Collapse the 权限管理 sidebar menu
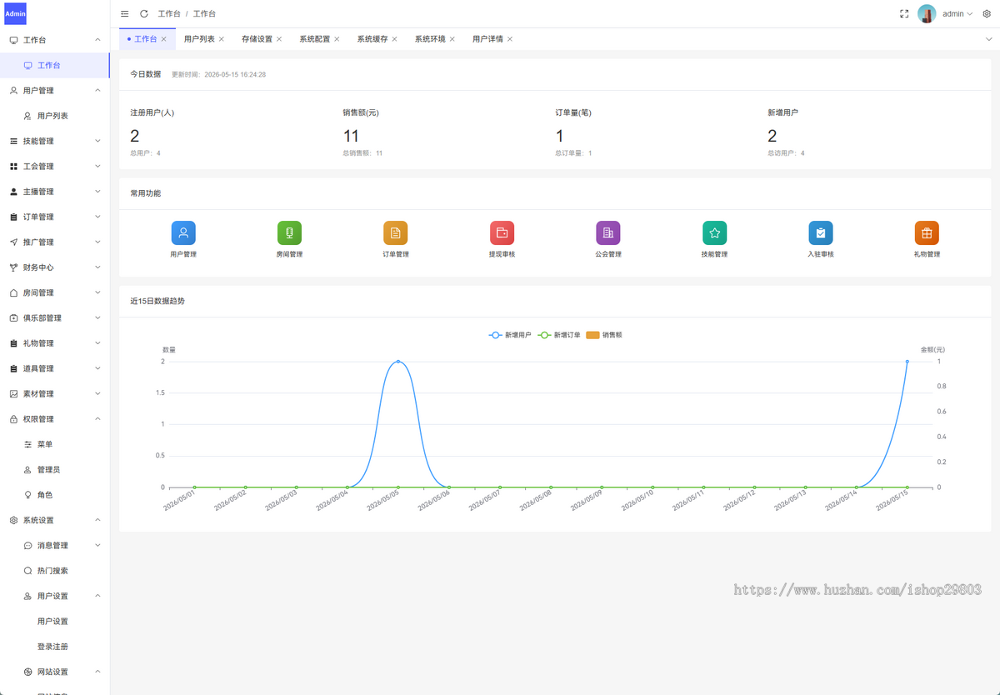 (55, 419)
